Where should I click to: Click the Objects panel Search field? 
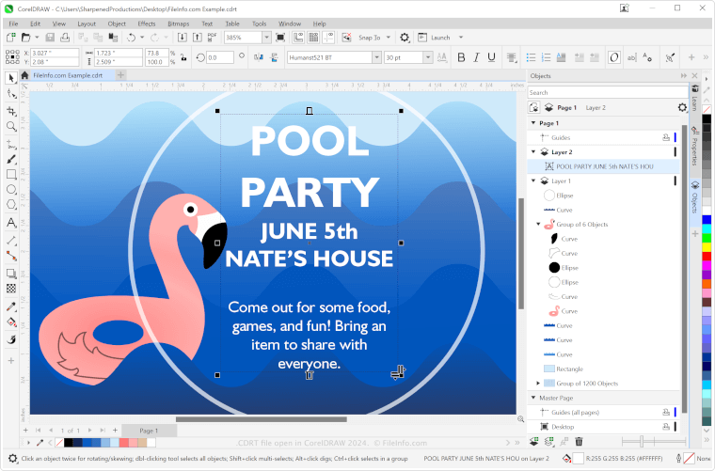(x=602, y=92)
